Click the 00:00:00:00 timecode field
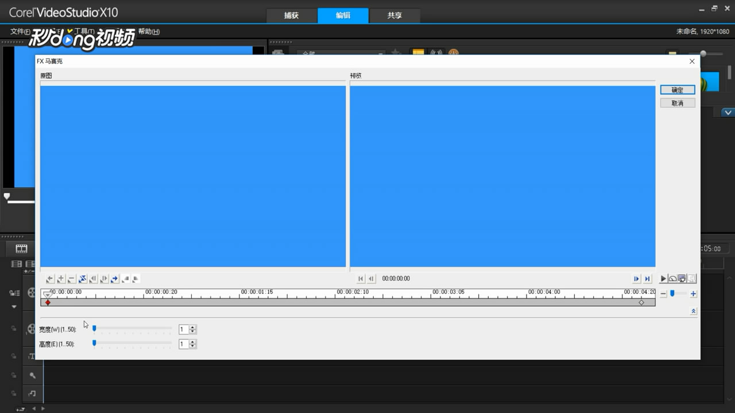 point(396,279)
